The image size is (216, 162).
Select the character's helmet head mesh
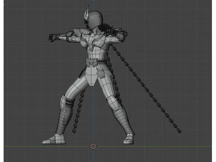tap(95, 19)
